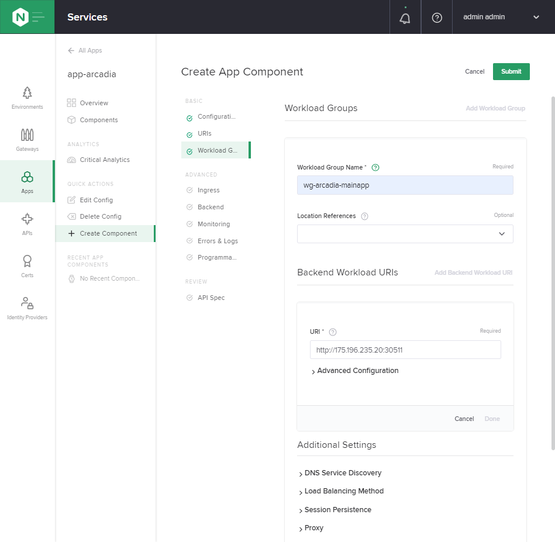This screenshot has width=555, height=542.
Task: Click the URI field help icon
Action: [332, 332]
